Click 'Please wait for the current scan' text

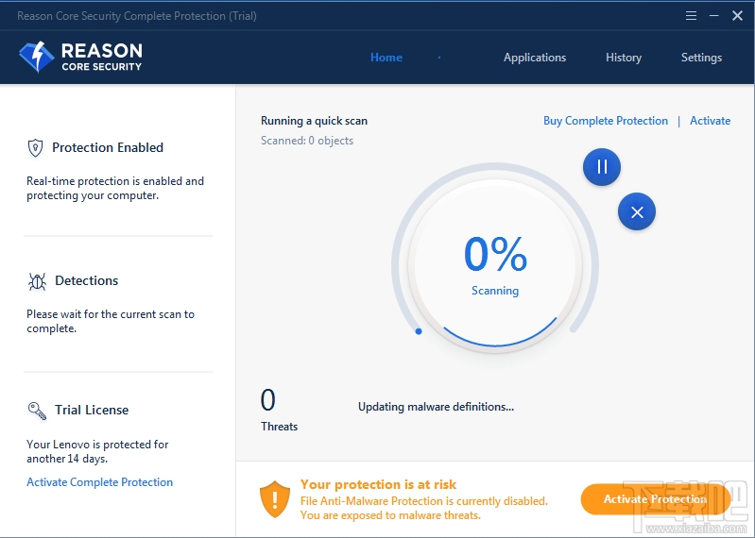tap(111, 321)
